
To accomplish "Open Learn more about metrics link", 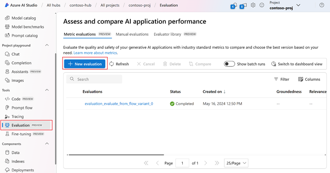I will coord(95,53).
